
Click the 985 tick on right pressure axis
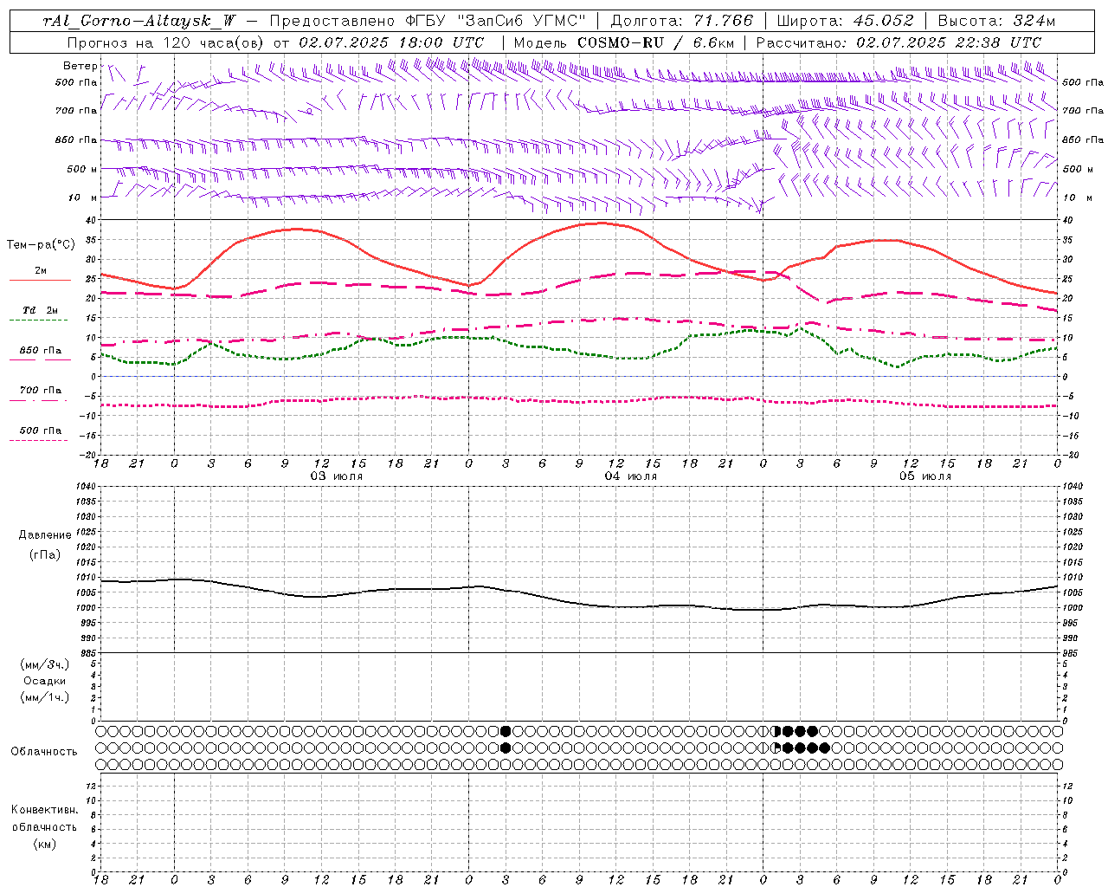[1072, 653]
